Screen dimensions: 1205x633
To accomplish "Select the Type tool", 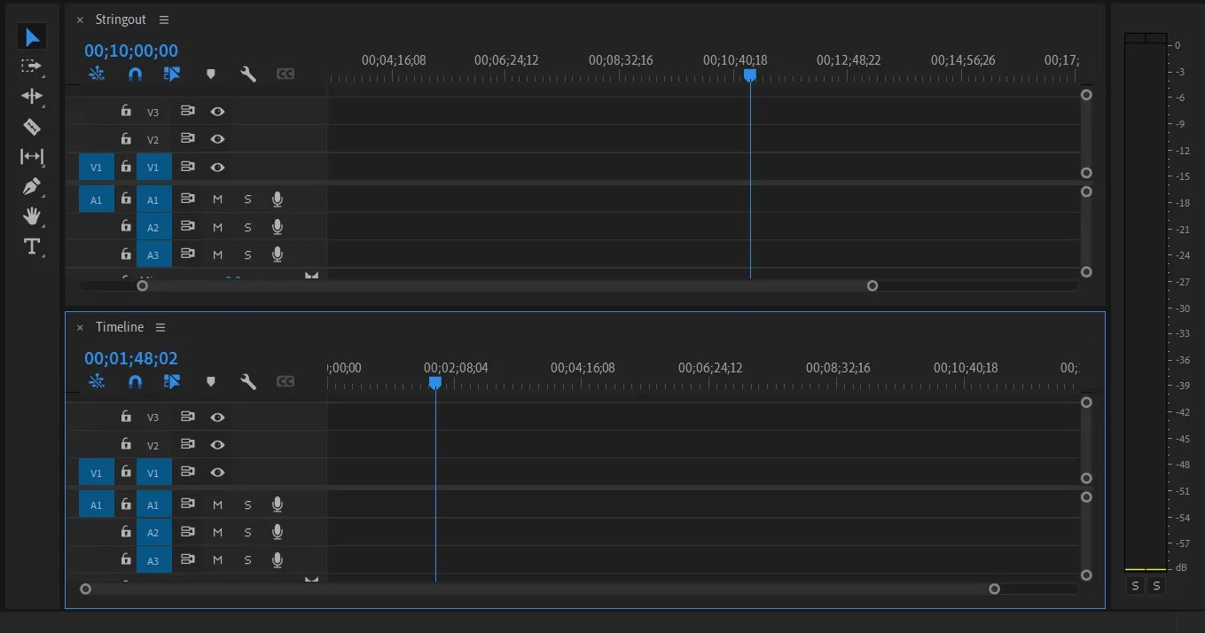I will 32,246.
